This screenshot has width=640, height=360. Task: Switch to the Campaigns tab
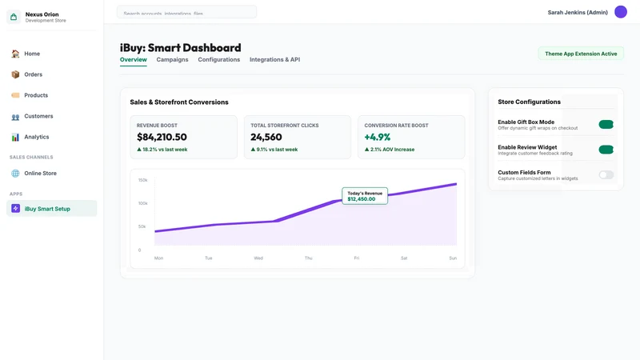coord(172,59)
